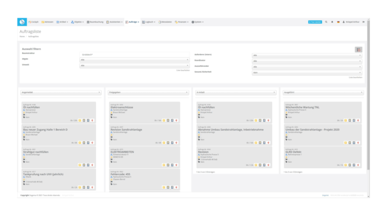
Task: Click yellow note icon on Bau neuer Zugang card
Action: pos(80,143)
